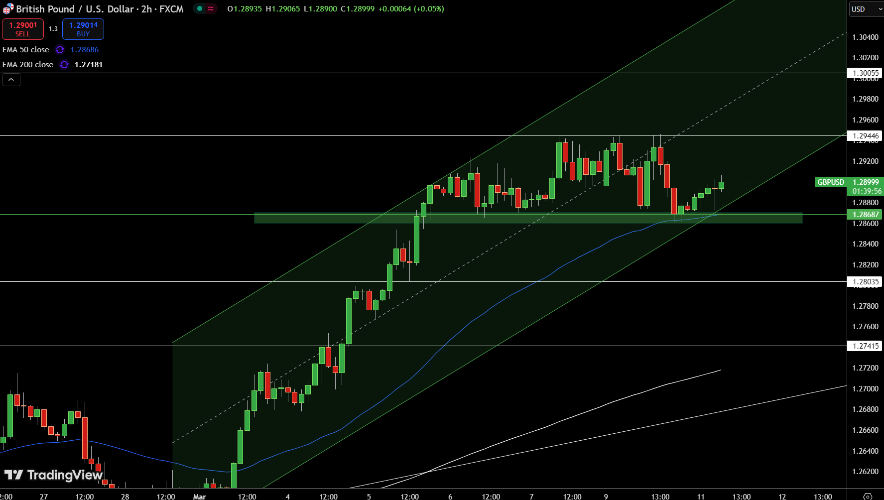Open the USD currency dropdown
This screenshot has height=500, width=884.
click(x=866, y=9)
